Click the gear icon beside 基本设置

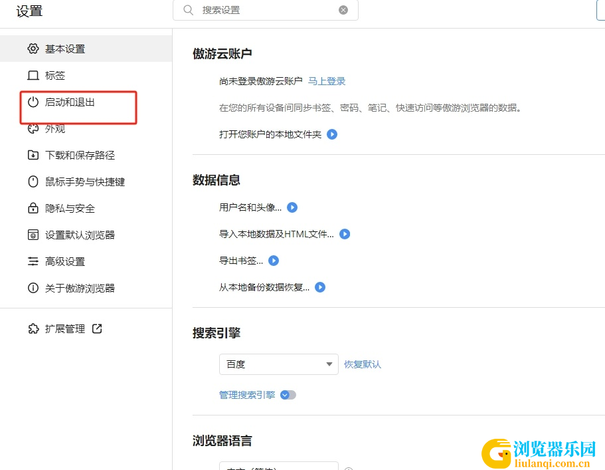tap(33, 49)
